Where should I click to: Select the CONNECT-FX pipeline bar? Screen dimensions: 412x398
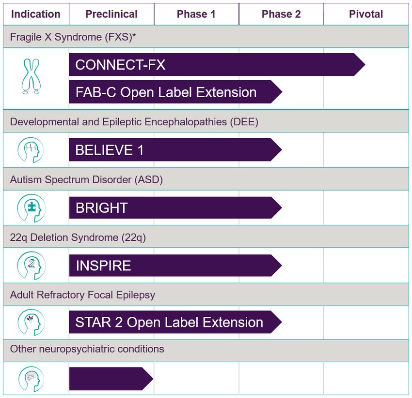(217, 65)
